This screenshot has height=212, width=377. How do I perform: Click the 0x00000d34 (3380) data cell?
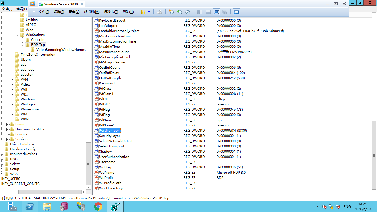232,130
